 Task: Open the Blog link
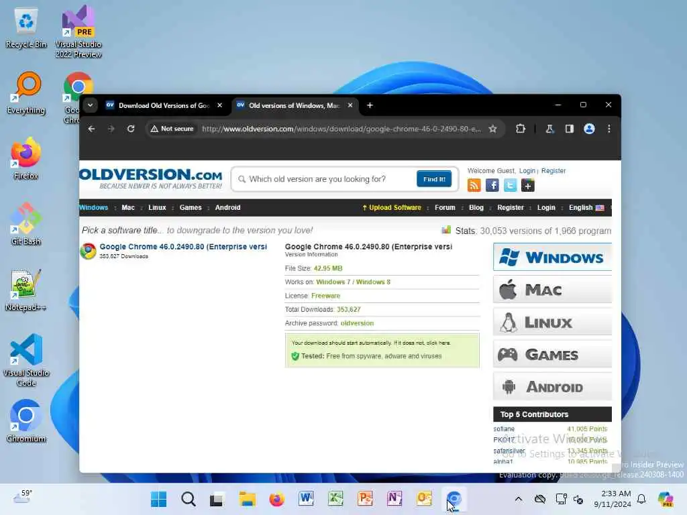[476, 208]
